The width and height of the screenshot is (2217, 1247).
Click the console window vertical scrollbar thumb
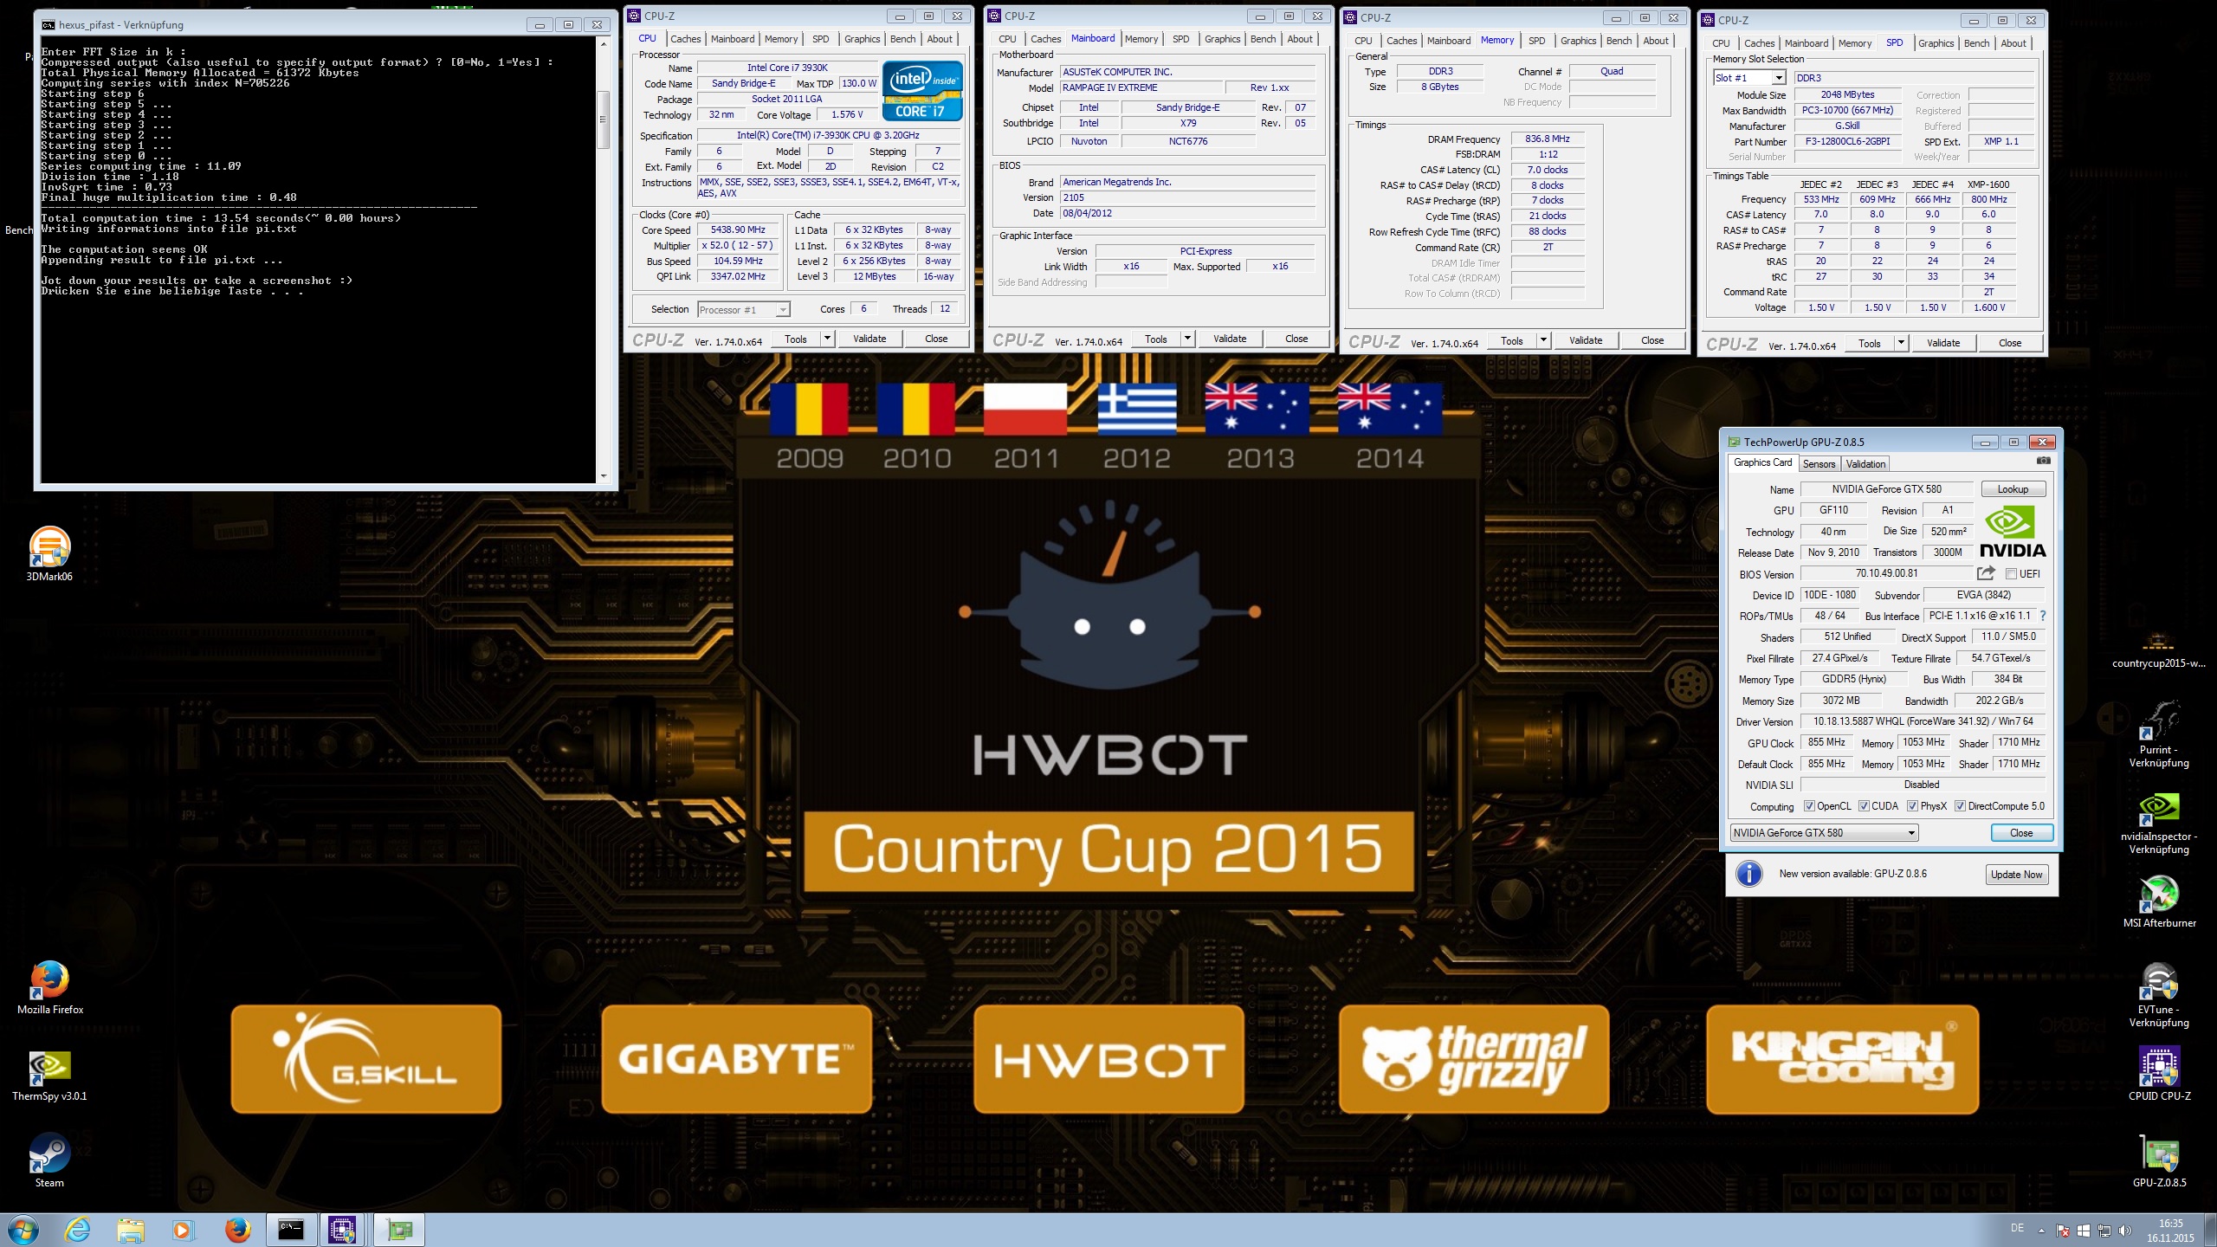click(603, 119)
